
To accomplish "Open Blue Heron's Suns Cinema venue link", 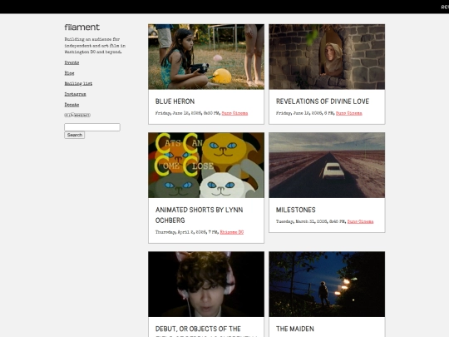I will [x=234, y=113].
